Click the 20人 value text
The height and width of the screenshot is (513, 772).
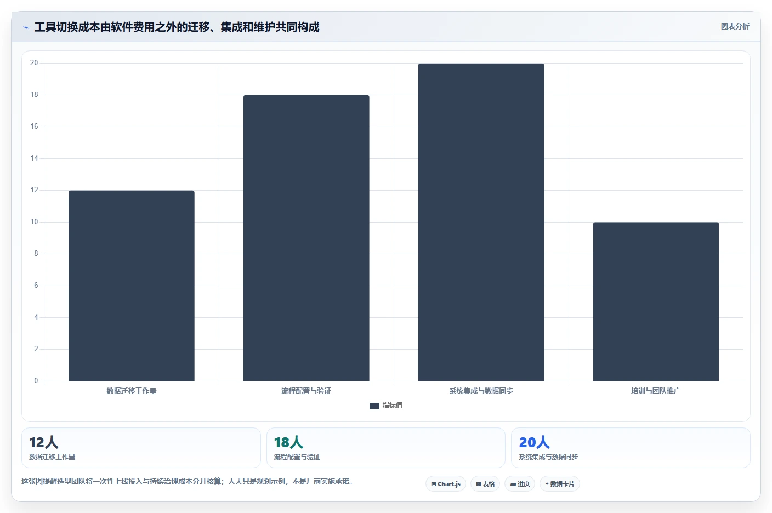534,442
